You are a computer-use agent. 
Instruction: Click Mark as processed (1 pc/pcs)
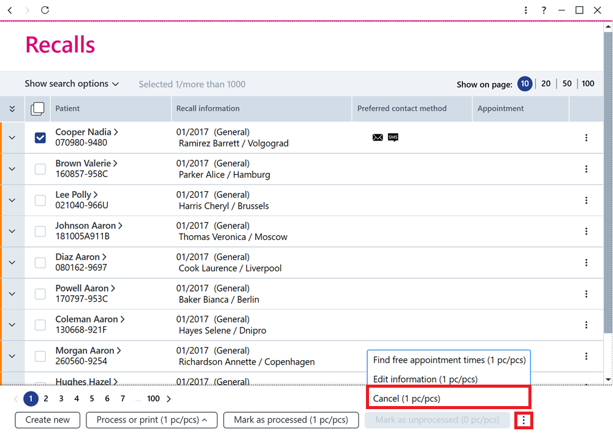(291, 420)
